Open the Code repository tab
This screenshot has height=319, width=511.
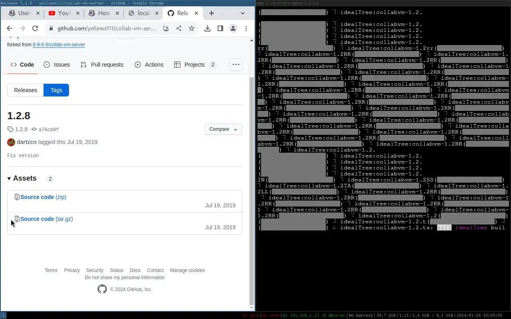pyautogui.click(x=22, y=65)
